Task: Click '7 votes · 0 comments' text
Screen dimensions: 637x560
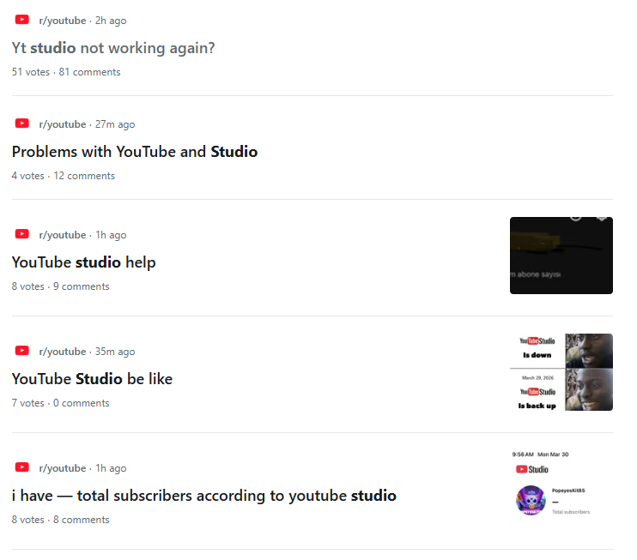Action: pyautogui.click(x=61, y=403)
